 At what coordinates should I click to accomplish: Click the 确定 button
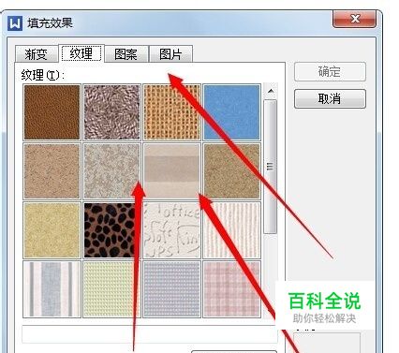(330, 72)
